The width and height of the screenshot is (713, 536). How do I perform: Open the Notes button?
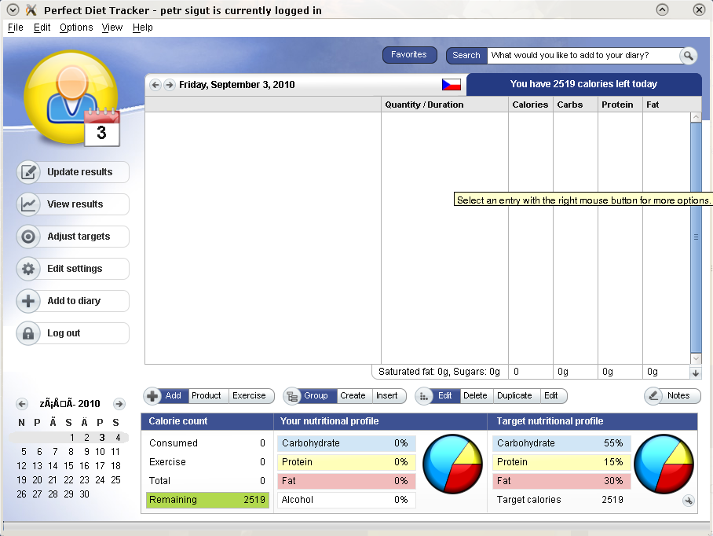[672, 396]
